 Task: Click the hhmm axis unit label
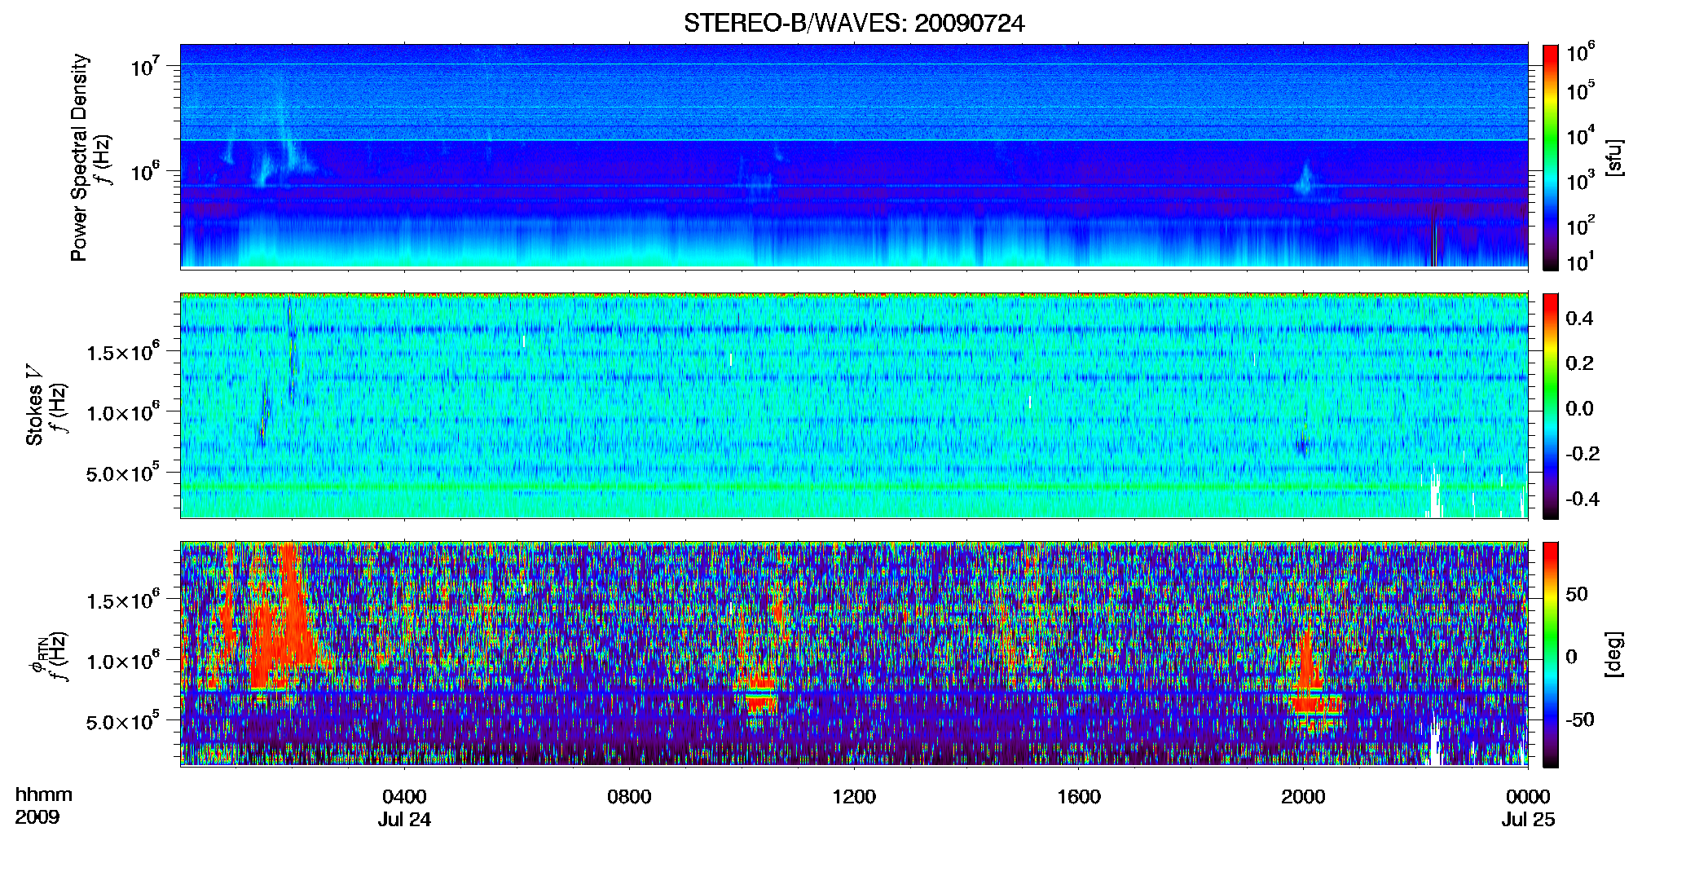click(x=44, y=794)
